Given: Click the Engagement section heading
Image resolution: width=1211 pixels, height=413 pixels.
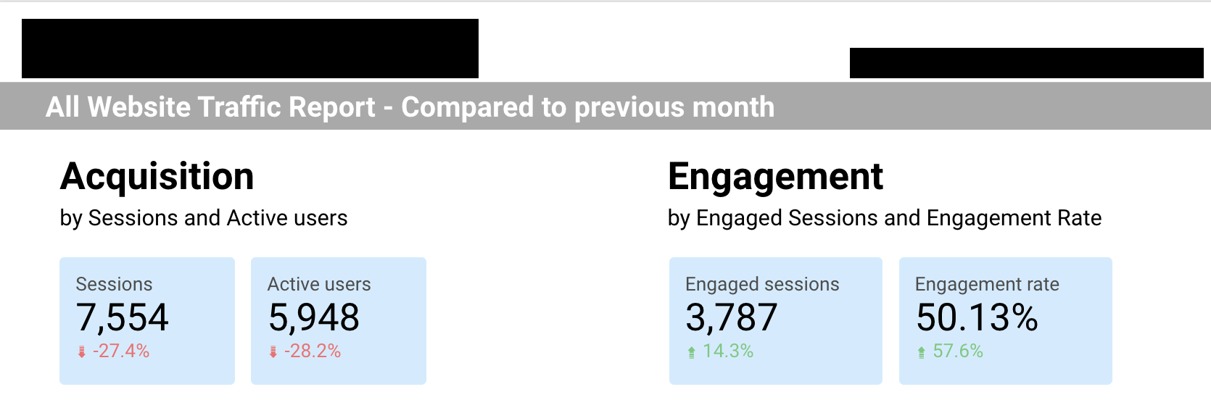Looking at the screenshot, I should click(x=775, y=177).
